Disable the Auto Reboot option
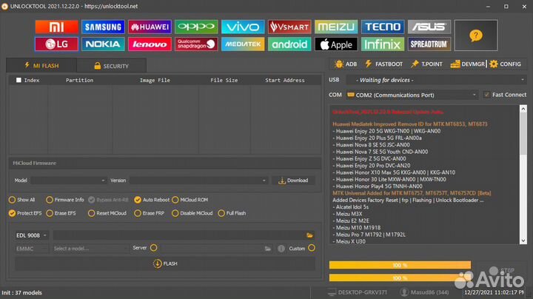This screenshot has height=299, width=533. click(138, 200)
